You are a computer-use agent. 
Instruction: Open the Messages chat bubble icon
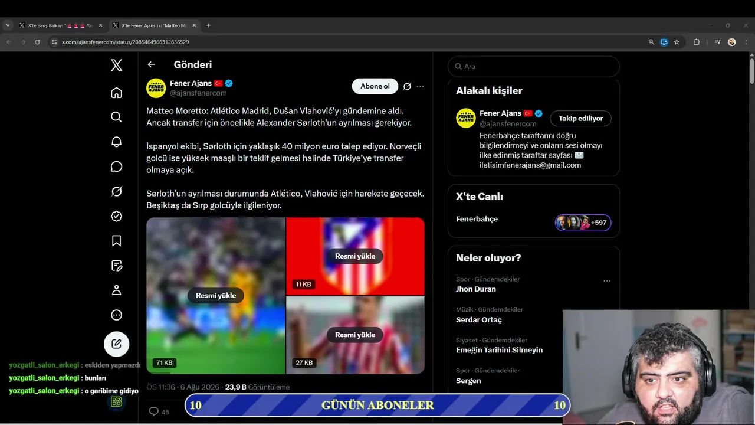tap(117, 166)
